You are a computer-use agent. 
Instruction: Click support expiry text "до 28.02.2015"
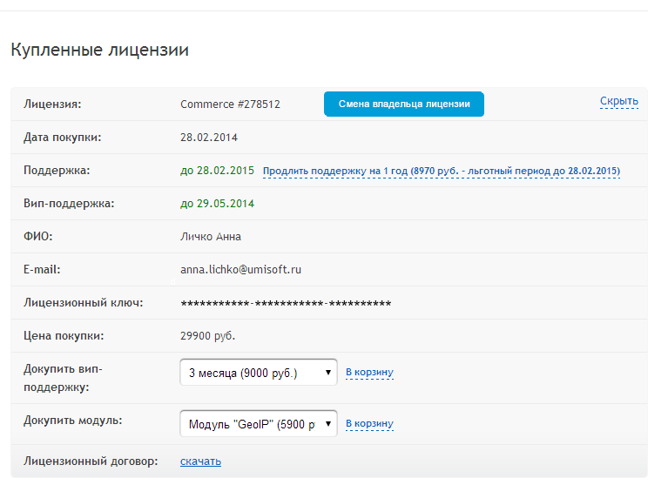217,171
